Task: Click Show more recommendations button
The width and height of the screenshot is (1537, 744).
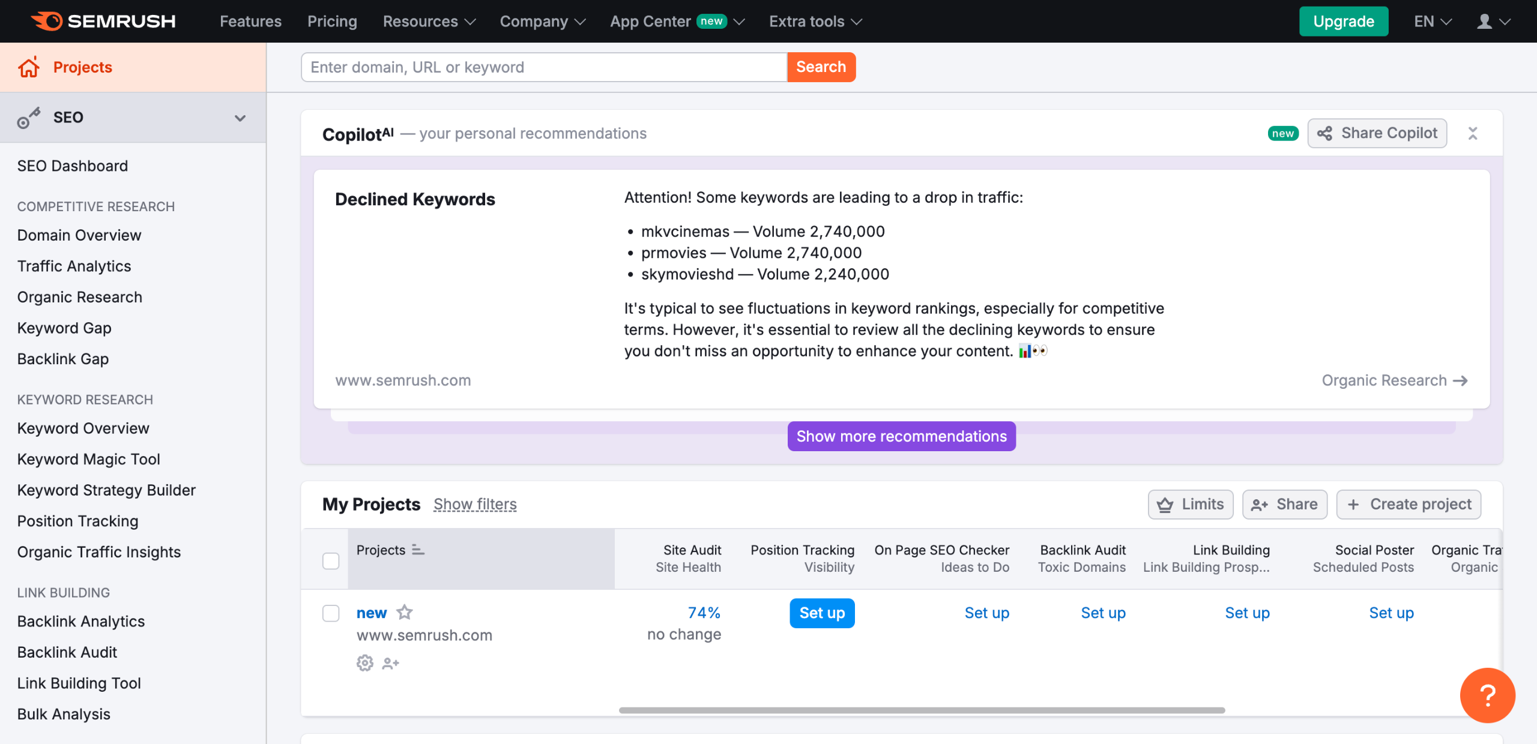Action: [901, 436]
